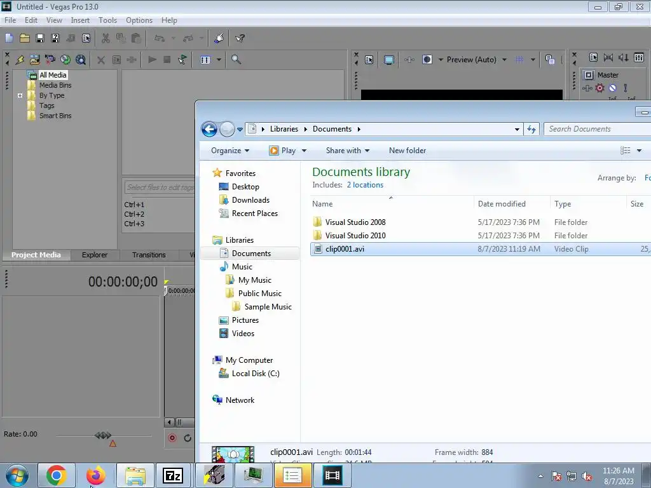Click the Copy icon in Vegas toolbar
This screenshot has height=488, width=651.
121,38
